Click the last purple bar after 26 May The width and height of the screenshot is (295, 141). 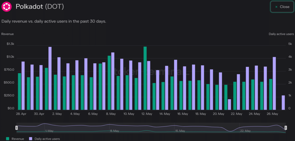point(283,102)
